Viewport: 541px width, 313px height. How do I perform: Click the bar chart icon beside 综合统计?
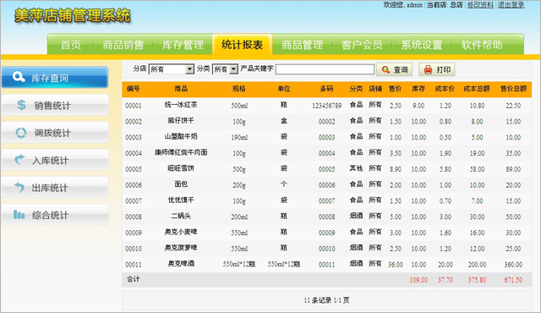19,215
